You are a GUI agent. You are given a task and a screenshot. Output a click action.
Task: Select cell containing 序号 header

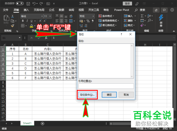coord(12,49)
